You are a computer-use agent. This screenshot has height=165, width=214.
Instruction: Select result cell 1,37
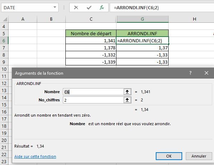(x=142, y=48)
